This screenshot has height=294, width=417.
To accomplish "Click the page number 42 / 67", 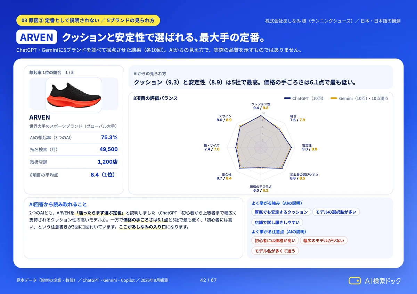I will (208, 280).
